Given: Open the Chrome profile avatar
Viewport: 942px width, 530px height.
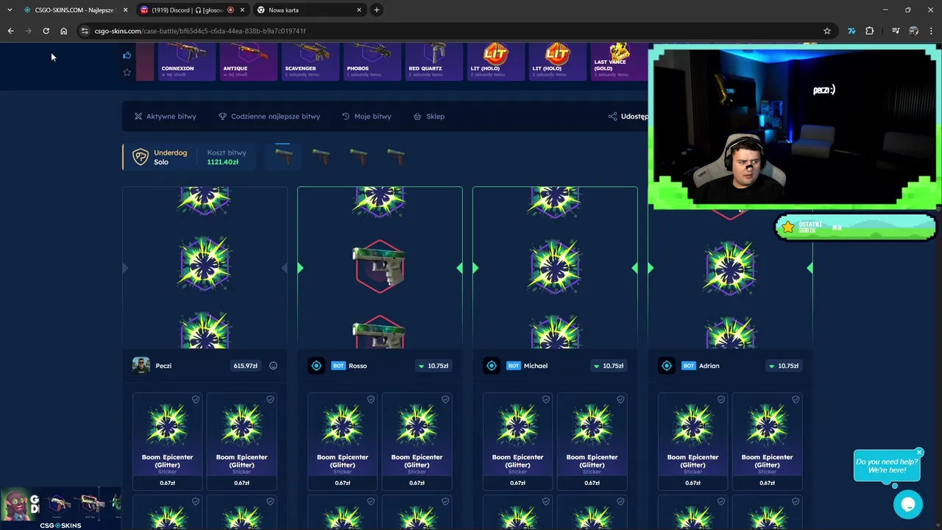Looking at the screenshot, I should tap(913, 31).
